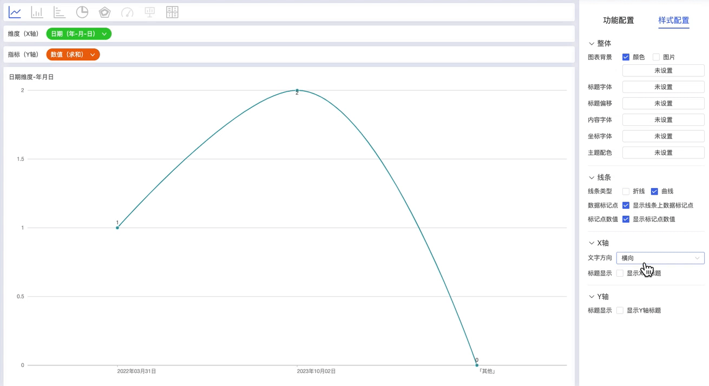Image resolution: width=709 pixels, height=386 pixels.
Task: Click the 0.5 y-axis tick label
Action: click(21, 296)
